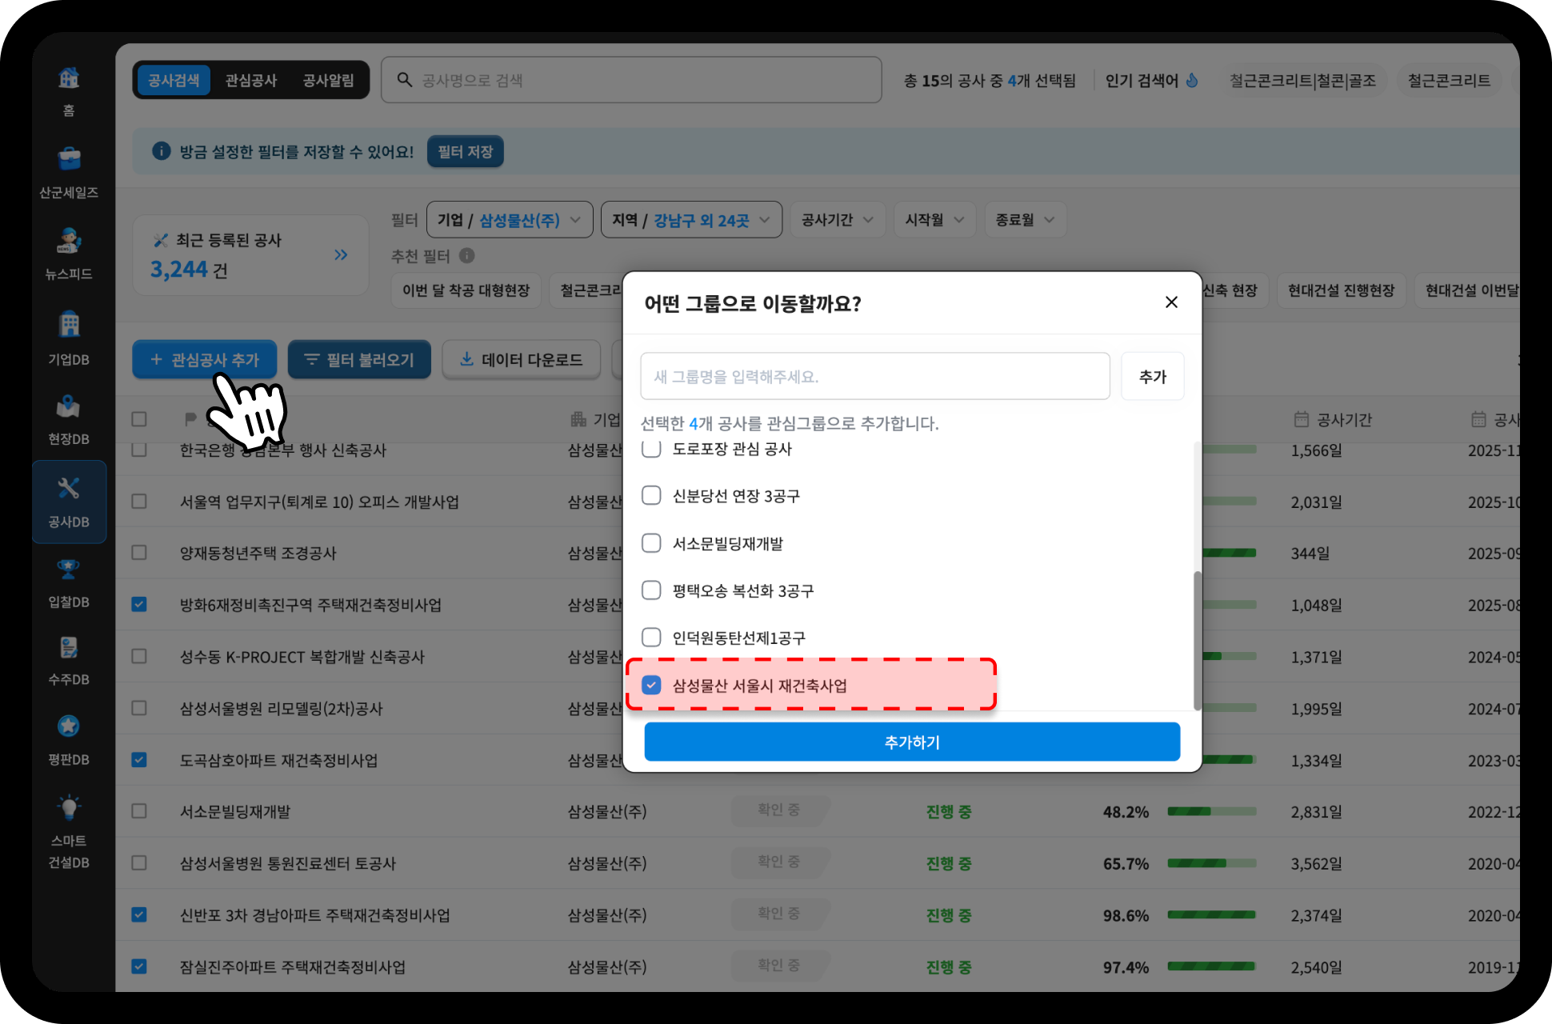Click the dialog group list scrollbar
The height and width of the screenshot is (1024, 1552).
(x=1198, y=640)
